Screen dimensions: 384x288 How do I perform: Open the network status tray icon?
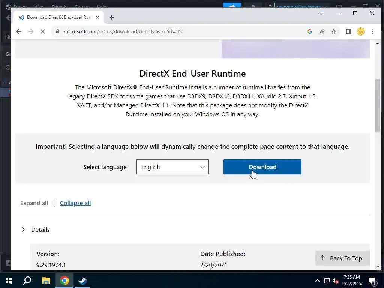tap(327, 280)
